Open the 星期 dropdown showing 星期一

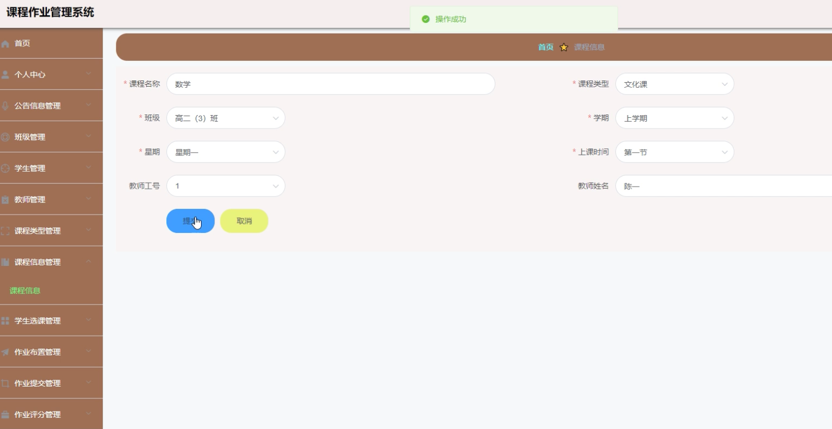(226, 152)
